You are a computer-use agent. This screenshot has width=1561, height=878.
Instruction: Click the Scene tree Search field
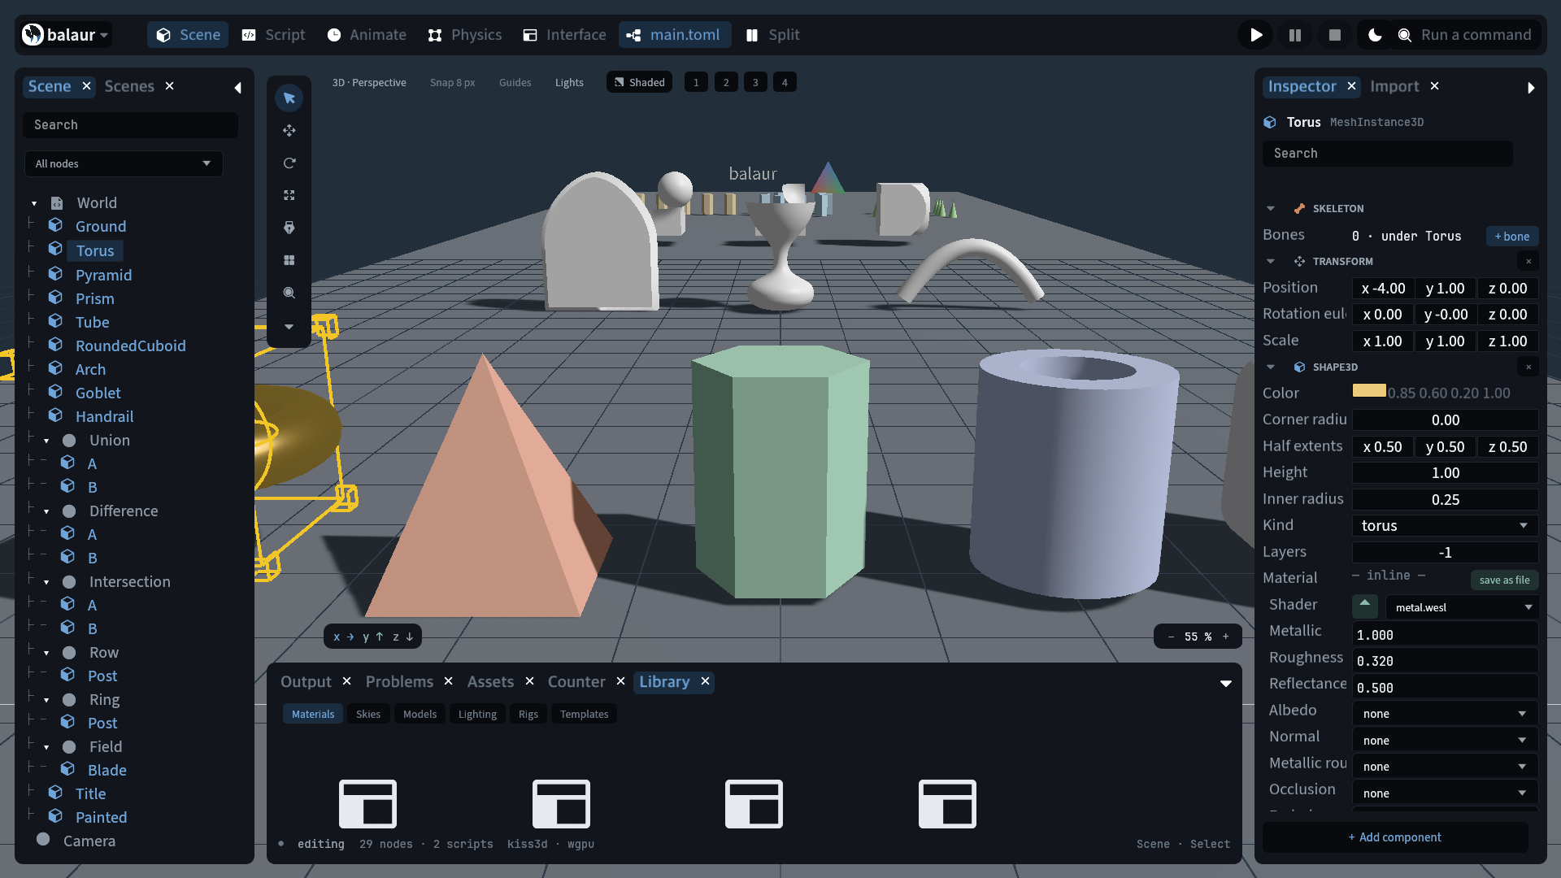pos(131,124)
